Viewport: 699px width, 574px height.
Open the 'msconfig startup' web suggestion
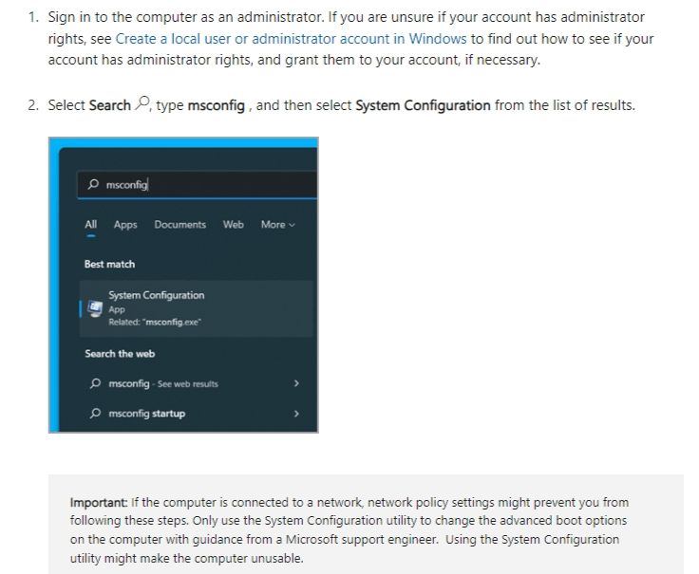click(147, 414)
